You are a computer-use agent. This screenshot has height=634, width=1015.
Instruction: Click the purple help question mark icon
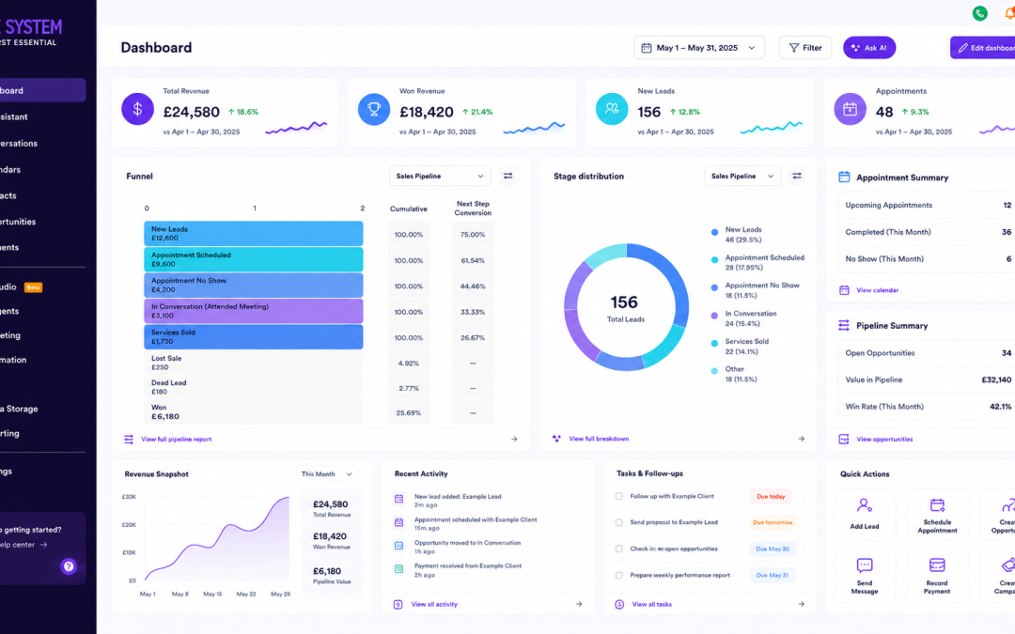pos(69,566)
